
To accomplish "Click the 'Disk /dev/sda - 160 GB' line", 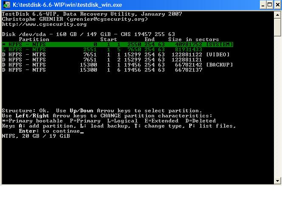I will tap(88, 34).
